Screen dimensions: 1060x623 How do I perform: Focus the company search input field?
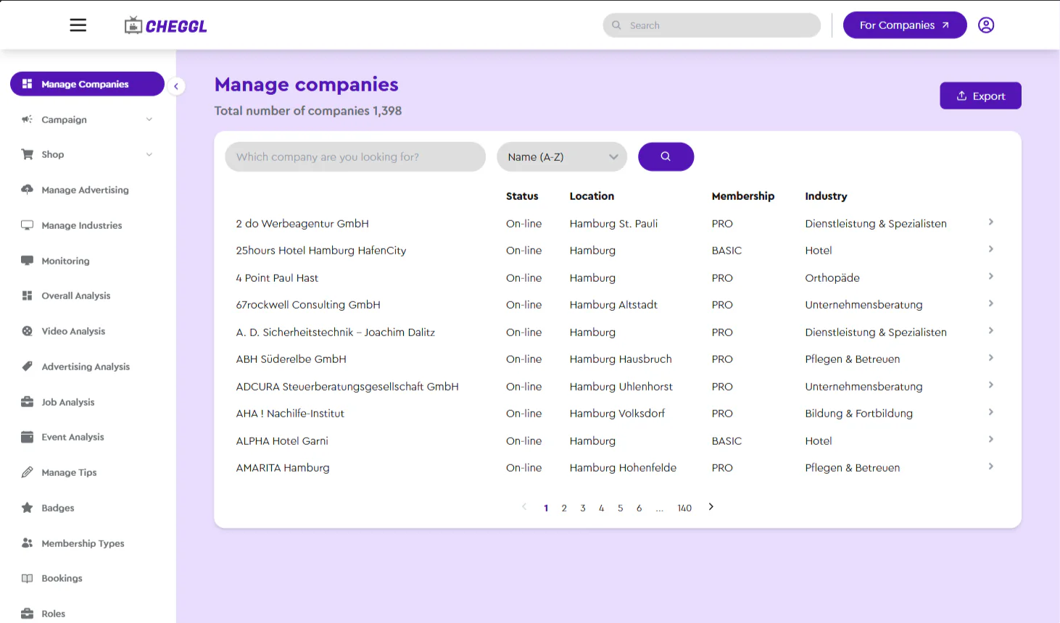coord(355,156)
